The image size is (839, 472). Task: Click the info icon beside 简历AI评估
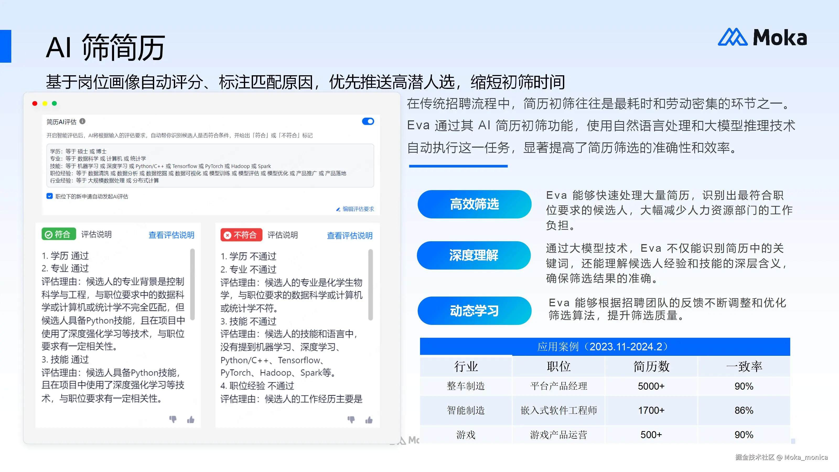pos(82,121)
